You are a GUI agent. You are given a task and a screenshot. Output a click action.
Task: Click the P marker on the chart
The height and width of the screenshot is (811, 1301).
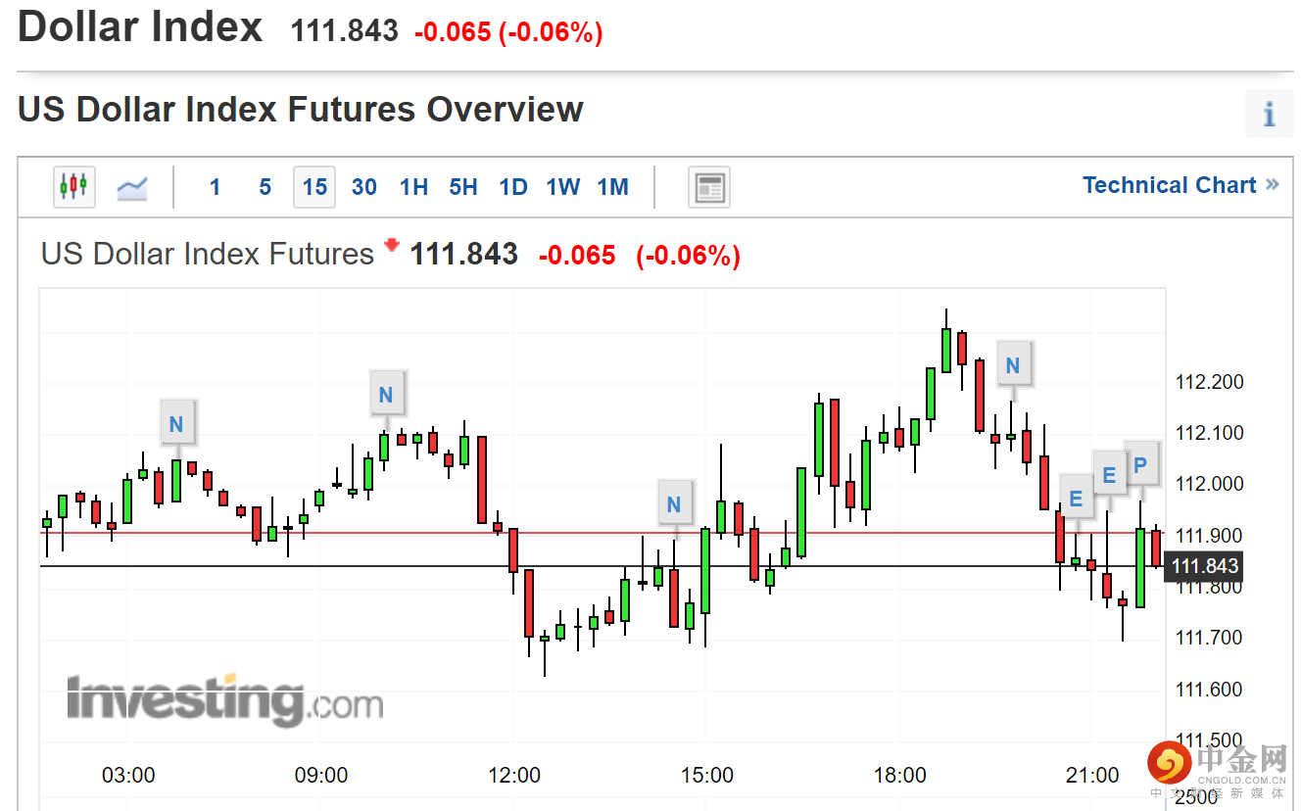coord(1140,465)
